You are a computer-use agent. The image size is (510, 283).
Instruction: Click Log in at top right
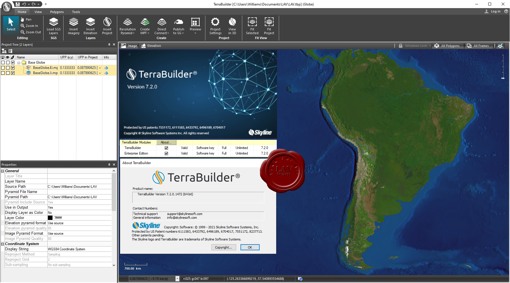click(493, 11)
